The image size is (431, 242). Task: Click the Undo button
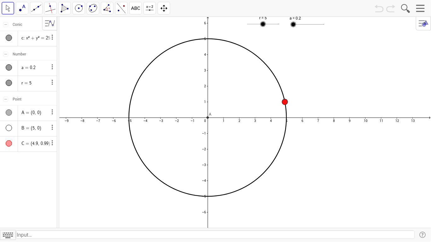coord(379,9)
